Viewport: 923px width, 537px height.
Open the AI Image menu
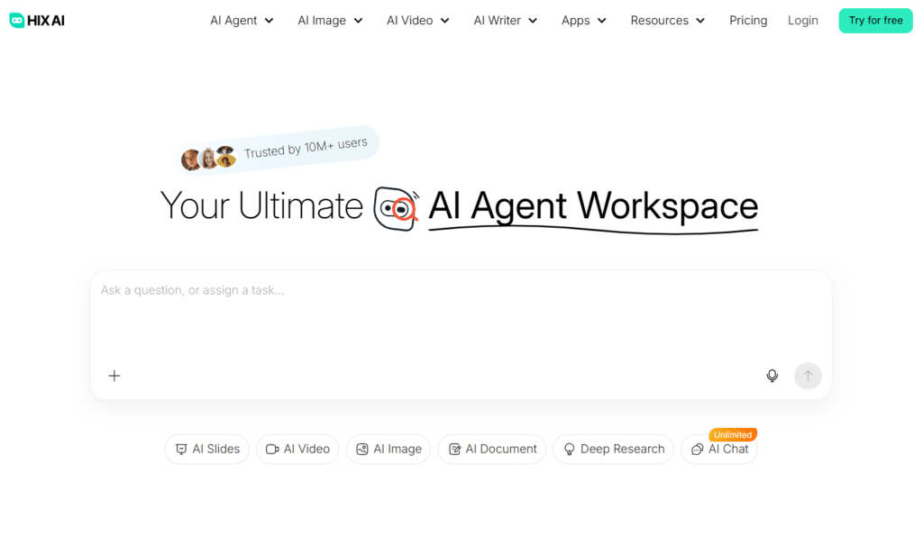330,21
